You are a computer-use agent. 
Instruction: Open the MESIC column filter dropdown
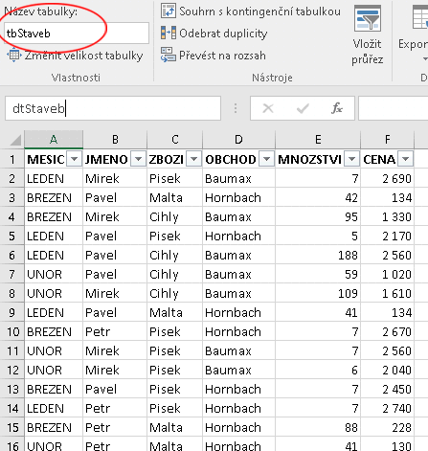click(75, 159)
